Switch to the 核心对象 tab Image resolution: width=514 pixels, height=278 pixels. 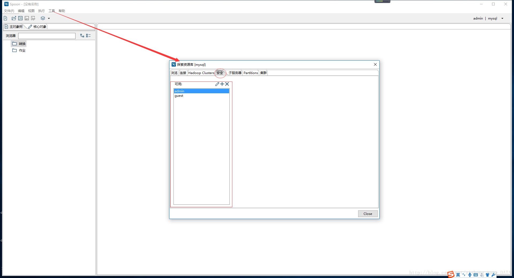pyautogui.click(x=37, y=27)
